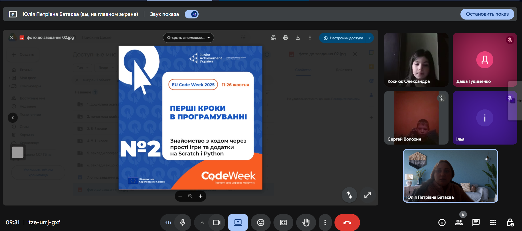Image resolution: width=522 pixels, height=231 pixels.
Task: Turn off the camera
Action: point(217,222)
